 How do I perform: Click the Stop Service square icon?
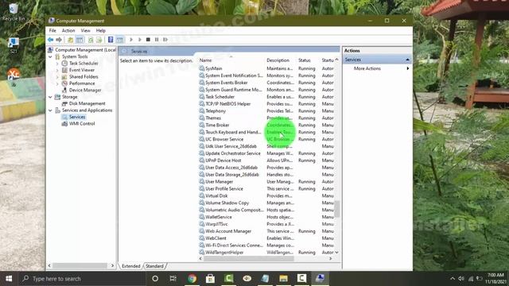(x=148, y=40)
